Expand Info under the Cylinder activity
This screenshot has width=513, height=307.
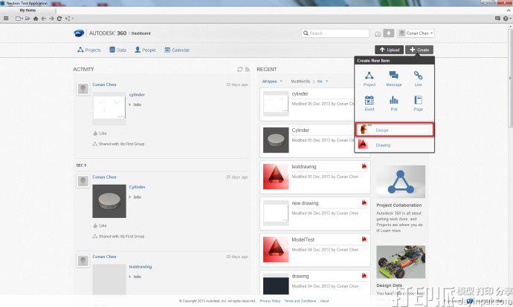pyautogui.click(x=135, y=197)
